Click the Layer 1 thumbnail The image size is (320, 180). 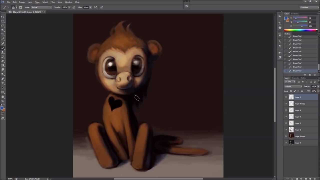click(291, 130)
